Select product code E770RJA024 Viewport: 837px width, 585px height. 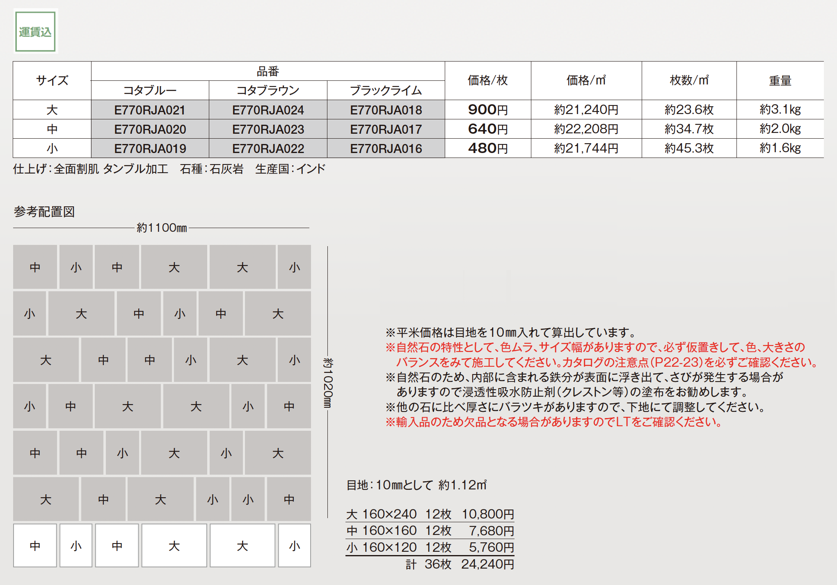(268, 110)
